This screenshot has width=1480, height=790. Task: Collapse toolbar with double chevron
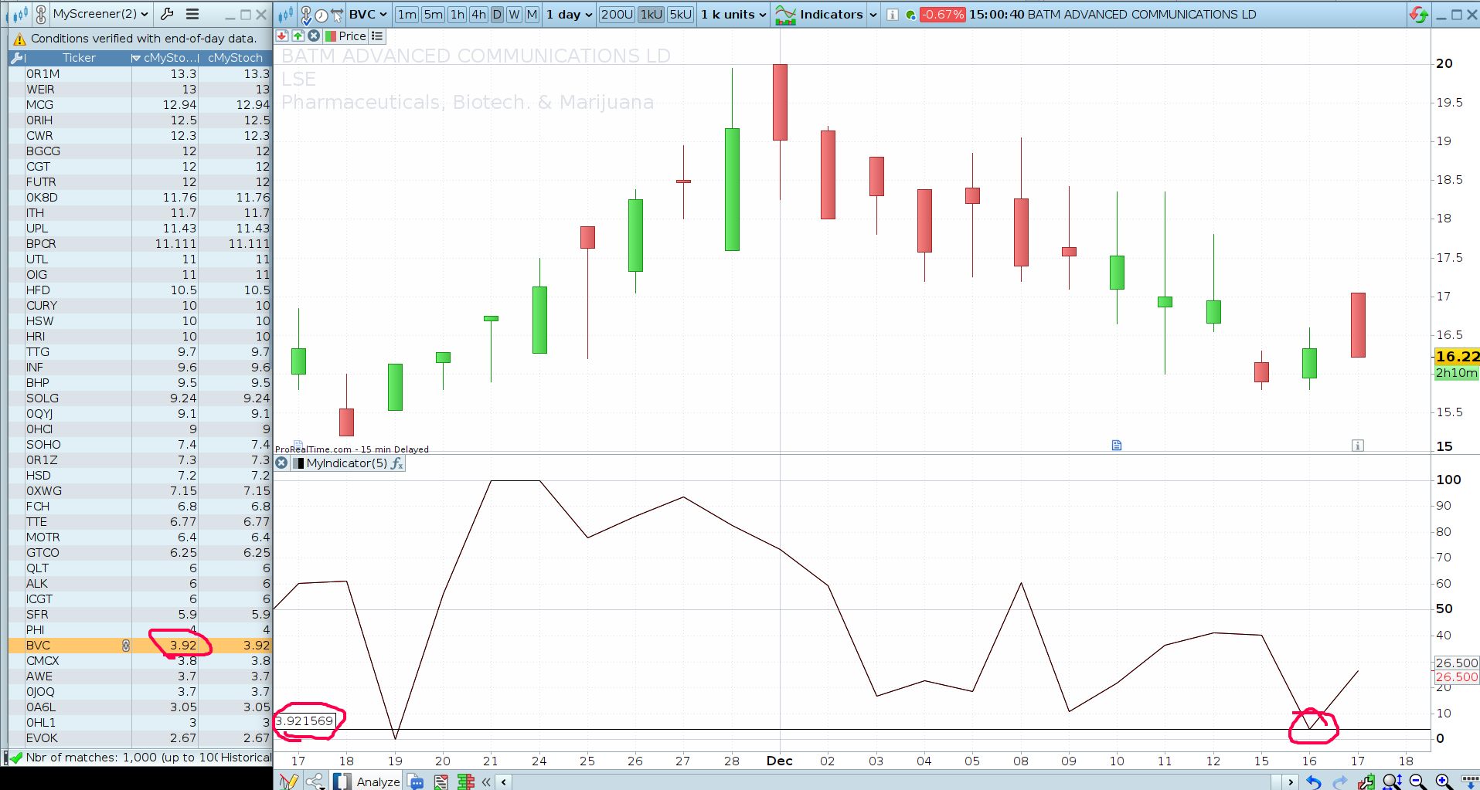point(486,782)
